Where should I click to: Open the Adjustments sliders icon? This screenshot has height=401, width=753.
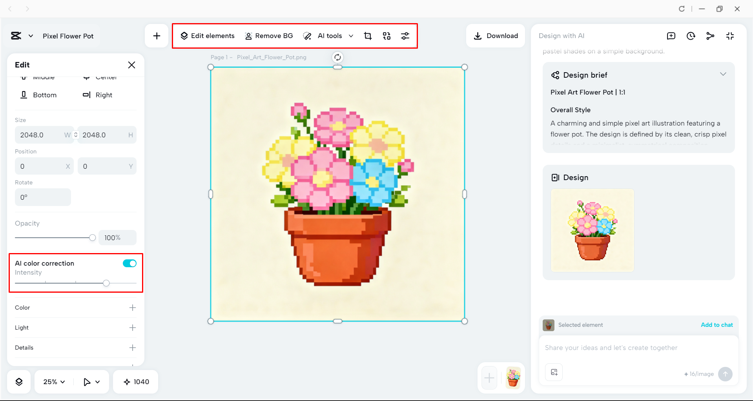pos(405,36)
